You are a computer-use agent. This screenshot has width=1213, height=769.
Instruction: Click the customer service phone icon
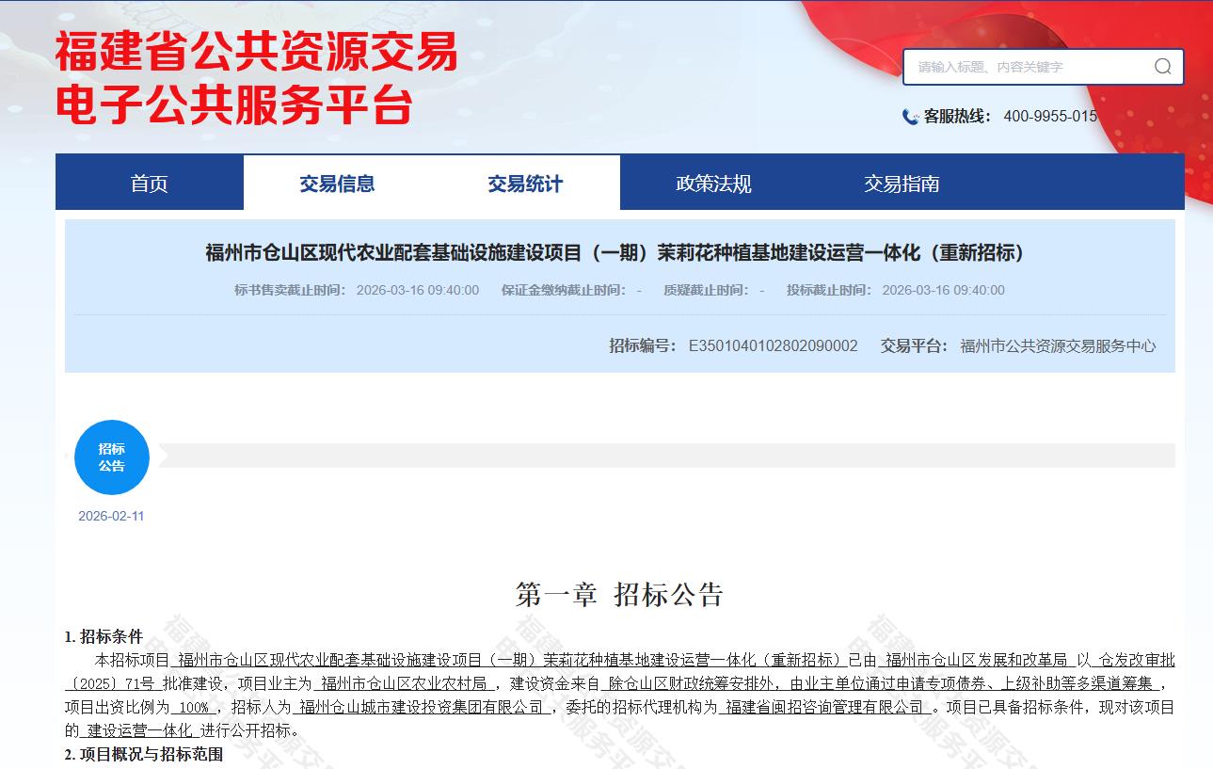tap(910, 117)
